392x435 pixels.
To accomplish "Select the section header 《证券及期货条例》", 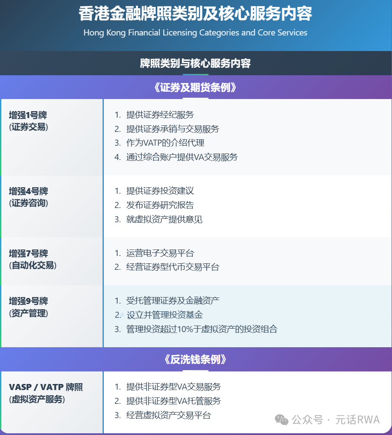I will click(196, 87).
